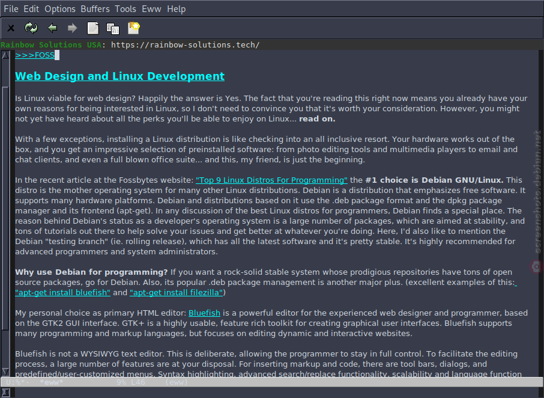
Task: Click the scrollbar down arrow
Action: pos(5,372)
